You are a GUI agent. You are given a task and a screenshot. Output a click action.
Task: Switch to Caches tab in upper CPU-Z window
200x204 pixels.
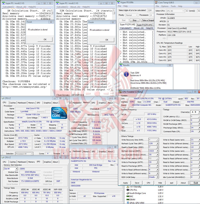[x=13, y=103]
